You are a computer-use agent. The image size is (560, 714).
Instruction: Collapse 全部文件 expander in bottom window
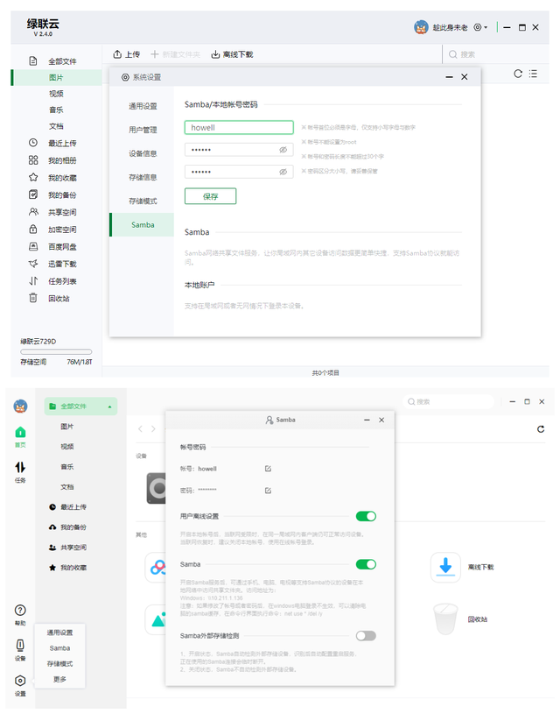pyautogui.click(x=109, y=406)
